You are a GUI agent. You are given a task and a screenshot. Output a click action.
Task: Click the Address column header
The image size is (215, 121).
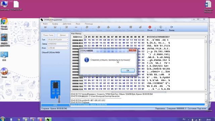[x=78, y=37]
